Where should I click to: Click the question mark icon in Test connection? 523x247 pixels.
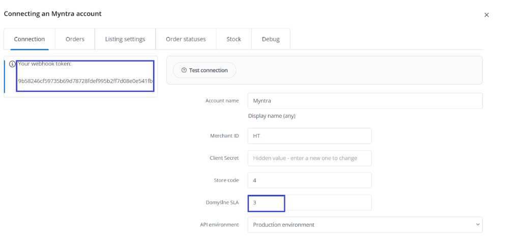184,70
